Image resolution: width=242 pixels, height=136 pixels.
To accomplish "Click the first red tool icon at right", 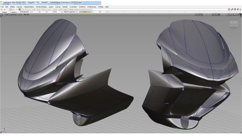I will tap(232, 9).
